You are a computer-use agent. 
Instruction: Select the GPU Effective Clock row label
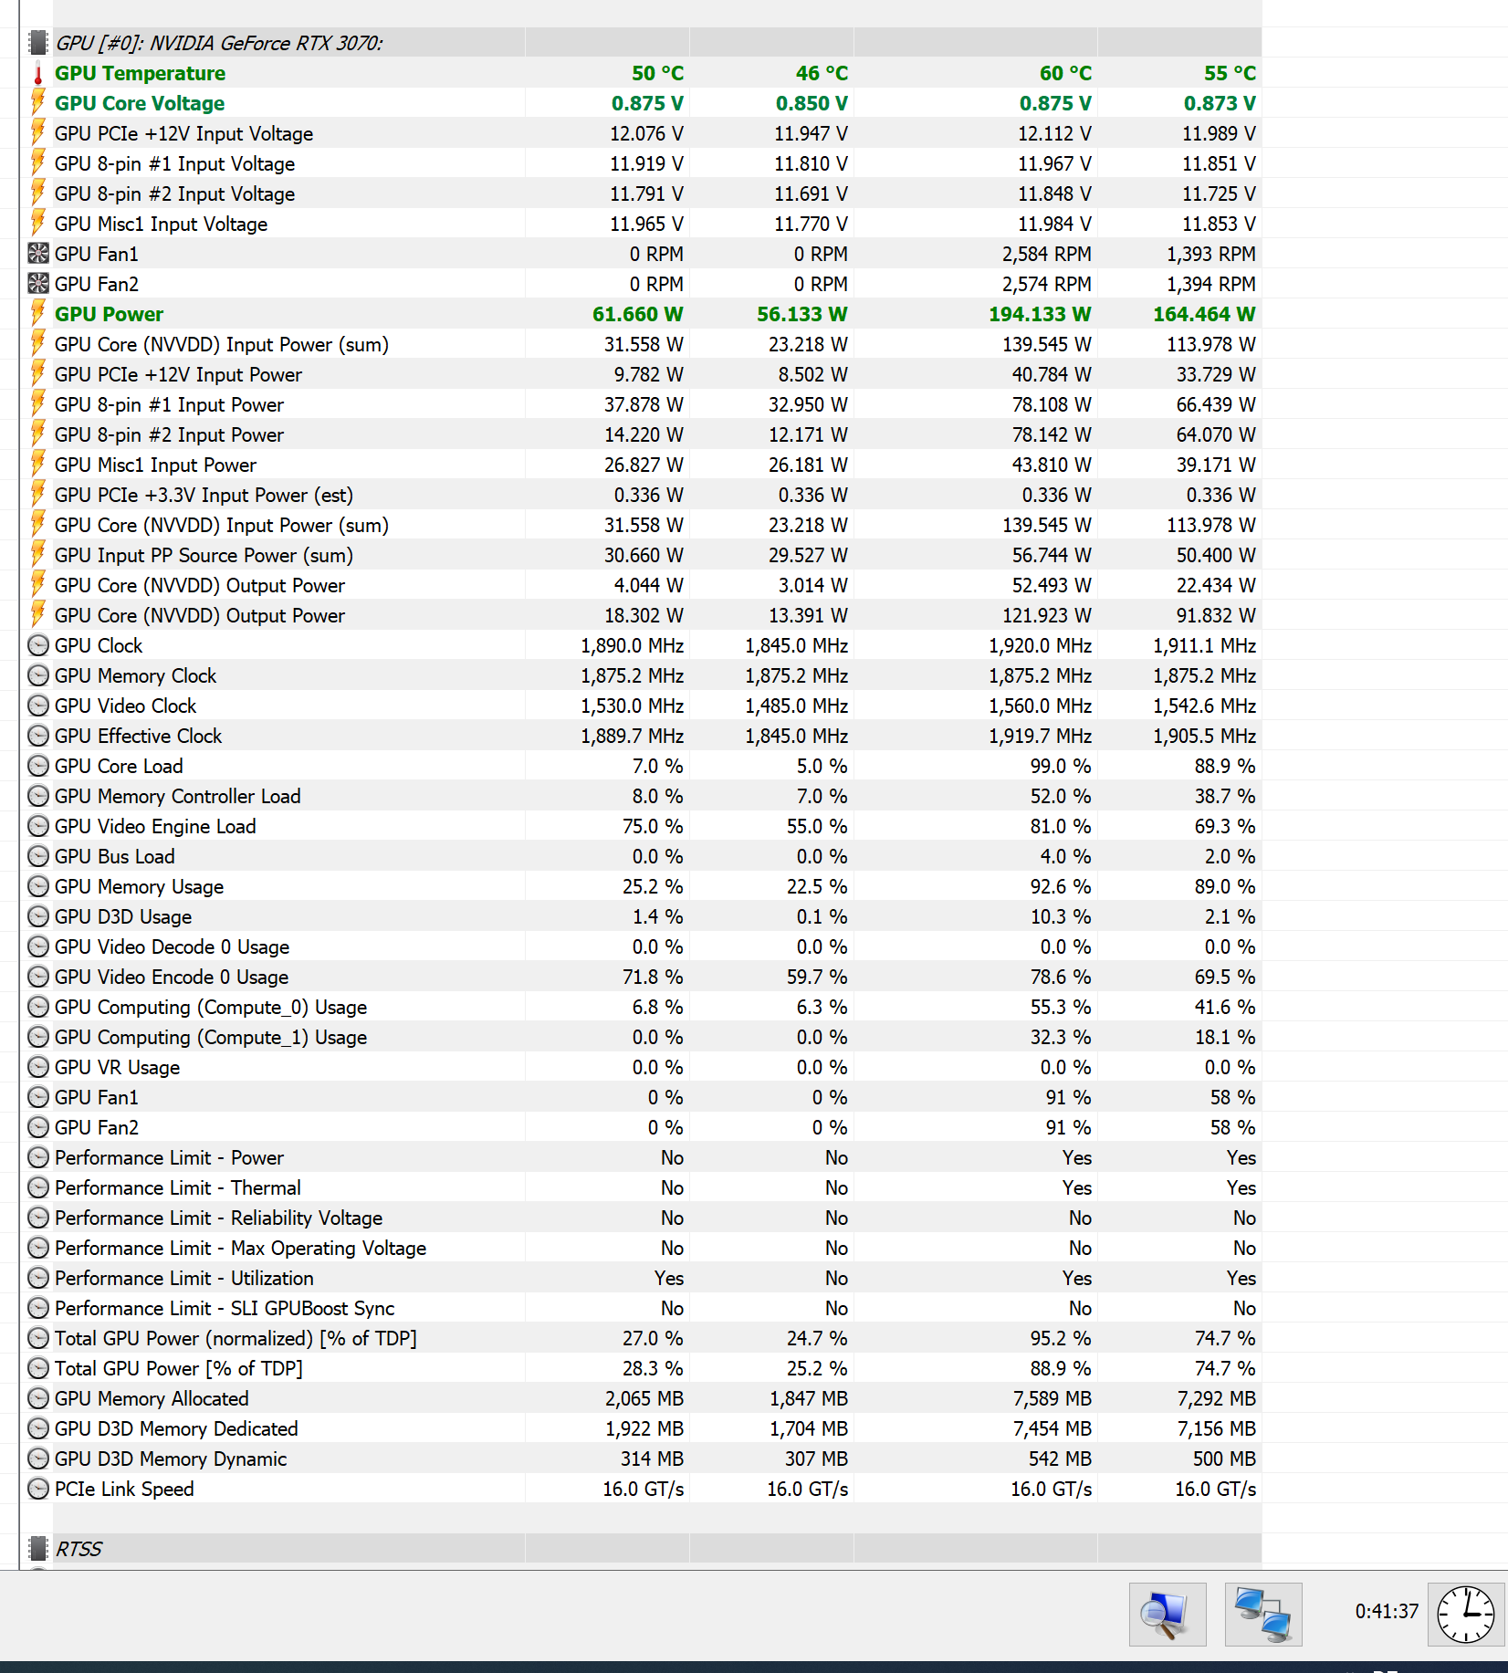[x=138, y=736]
